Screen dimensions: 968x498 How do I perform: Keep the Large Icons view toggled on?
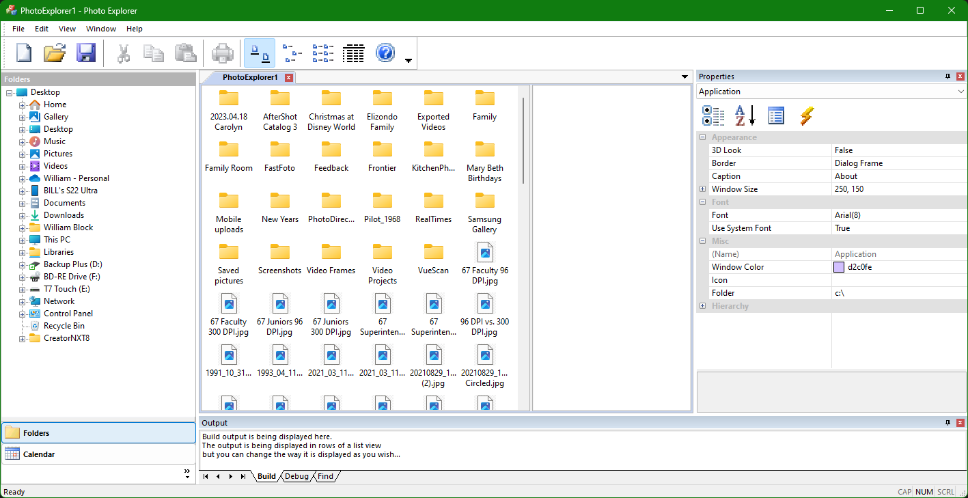tap(259, 53)
